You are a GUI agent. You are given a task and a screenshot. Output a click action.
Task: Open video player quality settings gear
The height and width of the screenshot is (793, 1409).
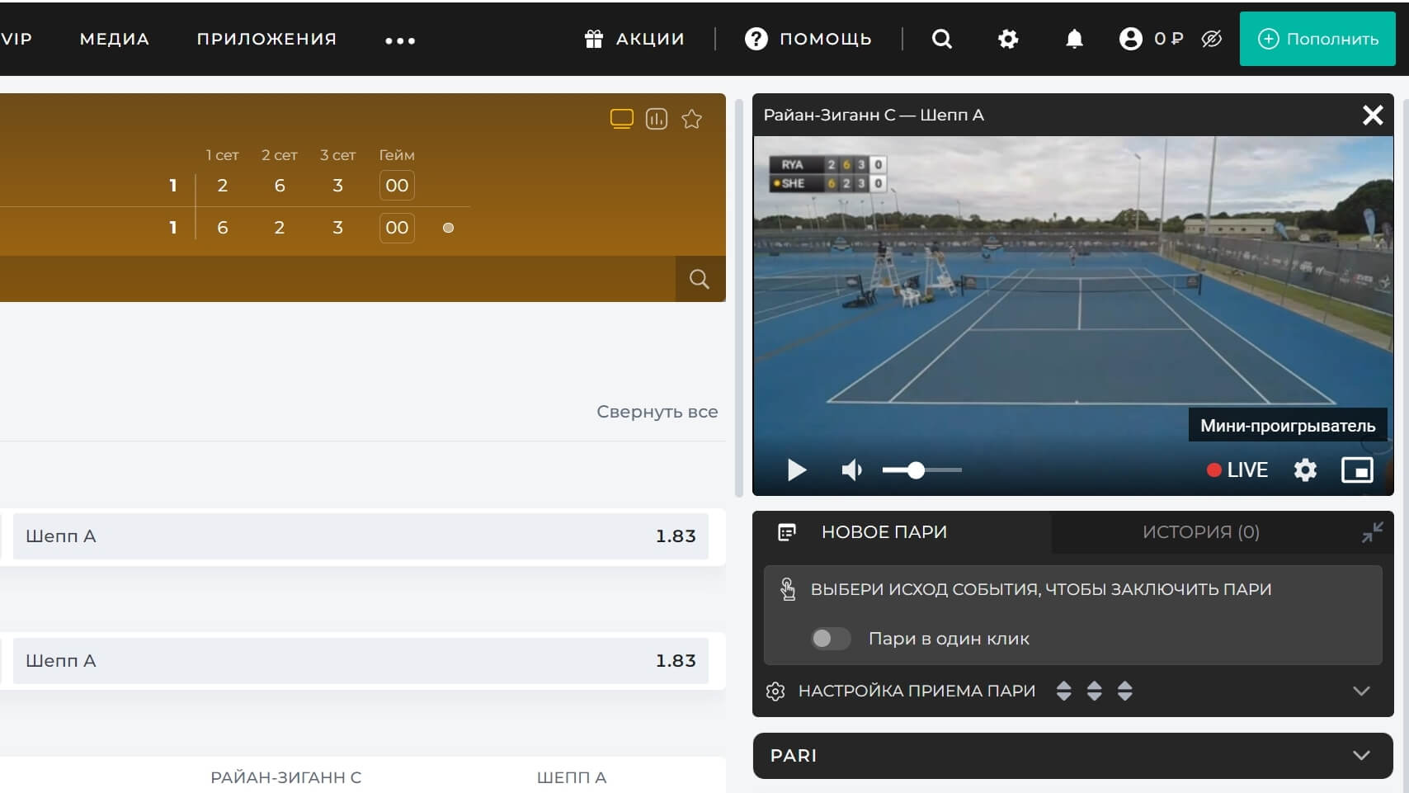(1305, 470)
